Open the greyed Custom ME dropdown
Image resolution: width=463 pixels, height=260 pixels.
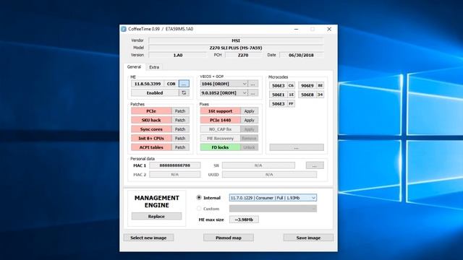273,209
